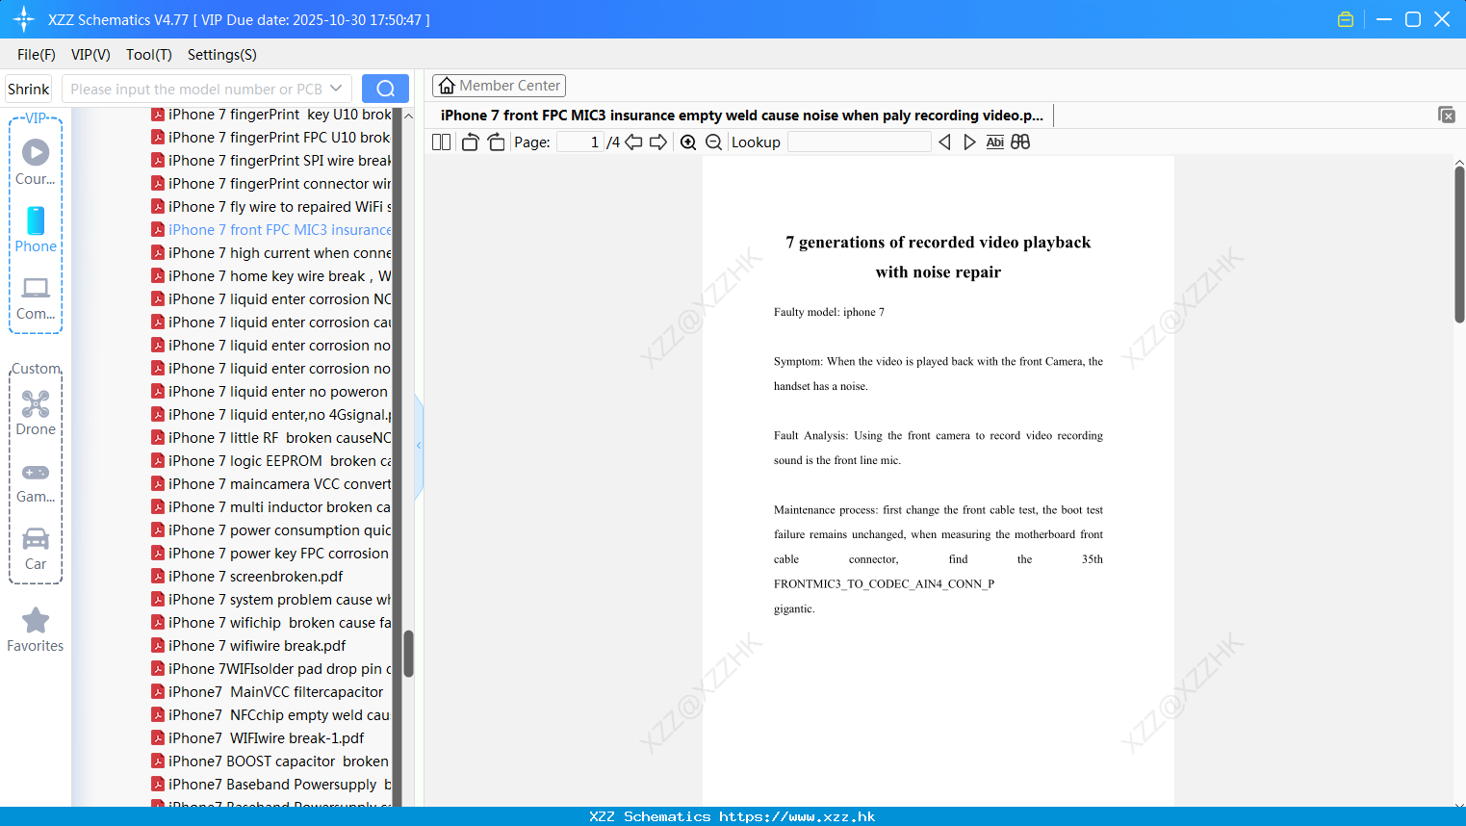This screenshot has width=1466, height=826.
Task: Open iPhone 7 fingerPrint key U10 file
Action: [x=270, y=115]
